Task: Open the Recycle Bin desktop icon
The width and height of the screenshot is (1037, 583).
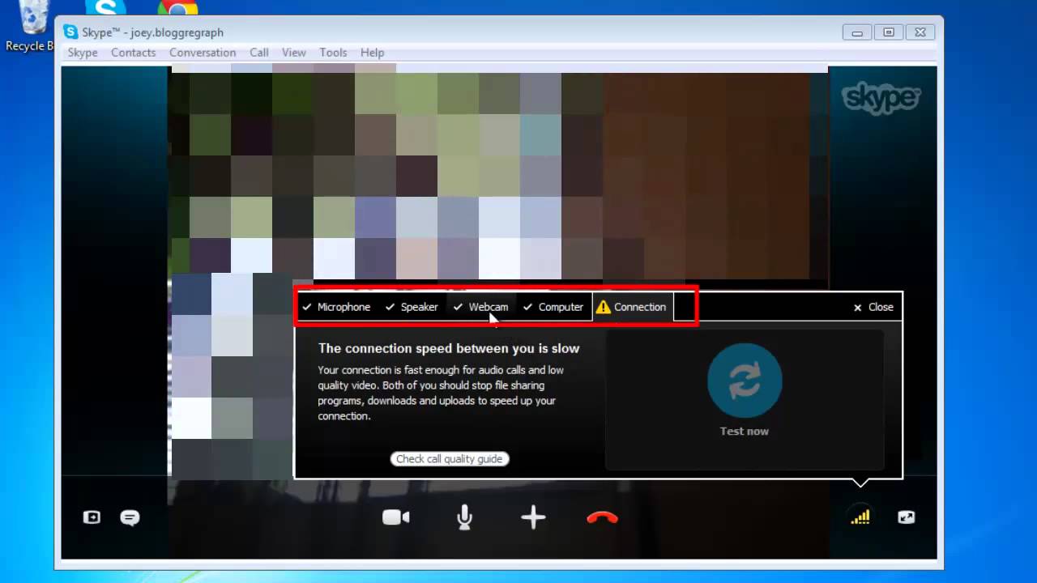Action: click(30, 26)
